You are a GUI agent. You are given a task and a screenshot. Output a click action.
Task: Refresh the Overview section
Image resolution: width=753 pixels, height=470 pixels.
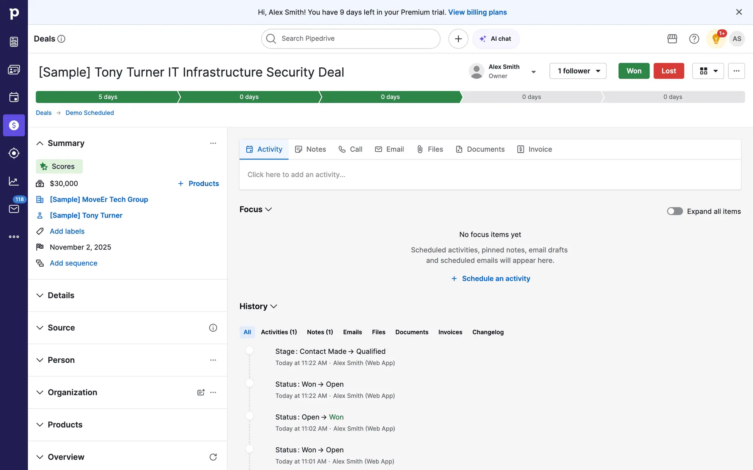point(213,457)
